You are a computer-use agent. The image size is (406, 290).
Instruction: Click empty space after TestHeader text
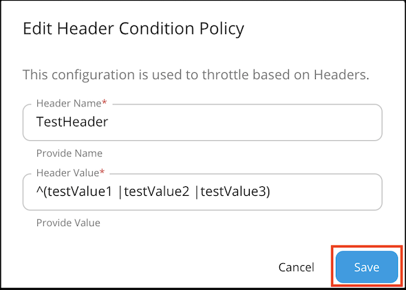pyautogui.click(x=244, y=122)
